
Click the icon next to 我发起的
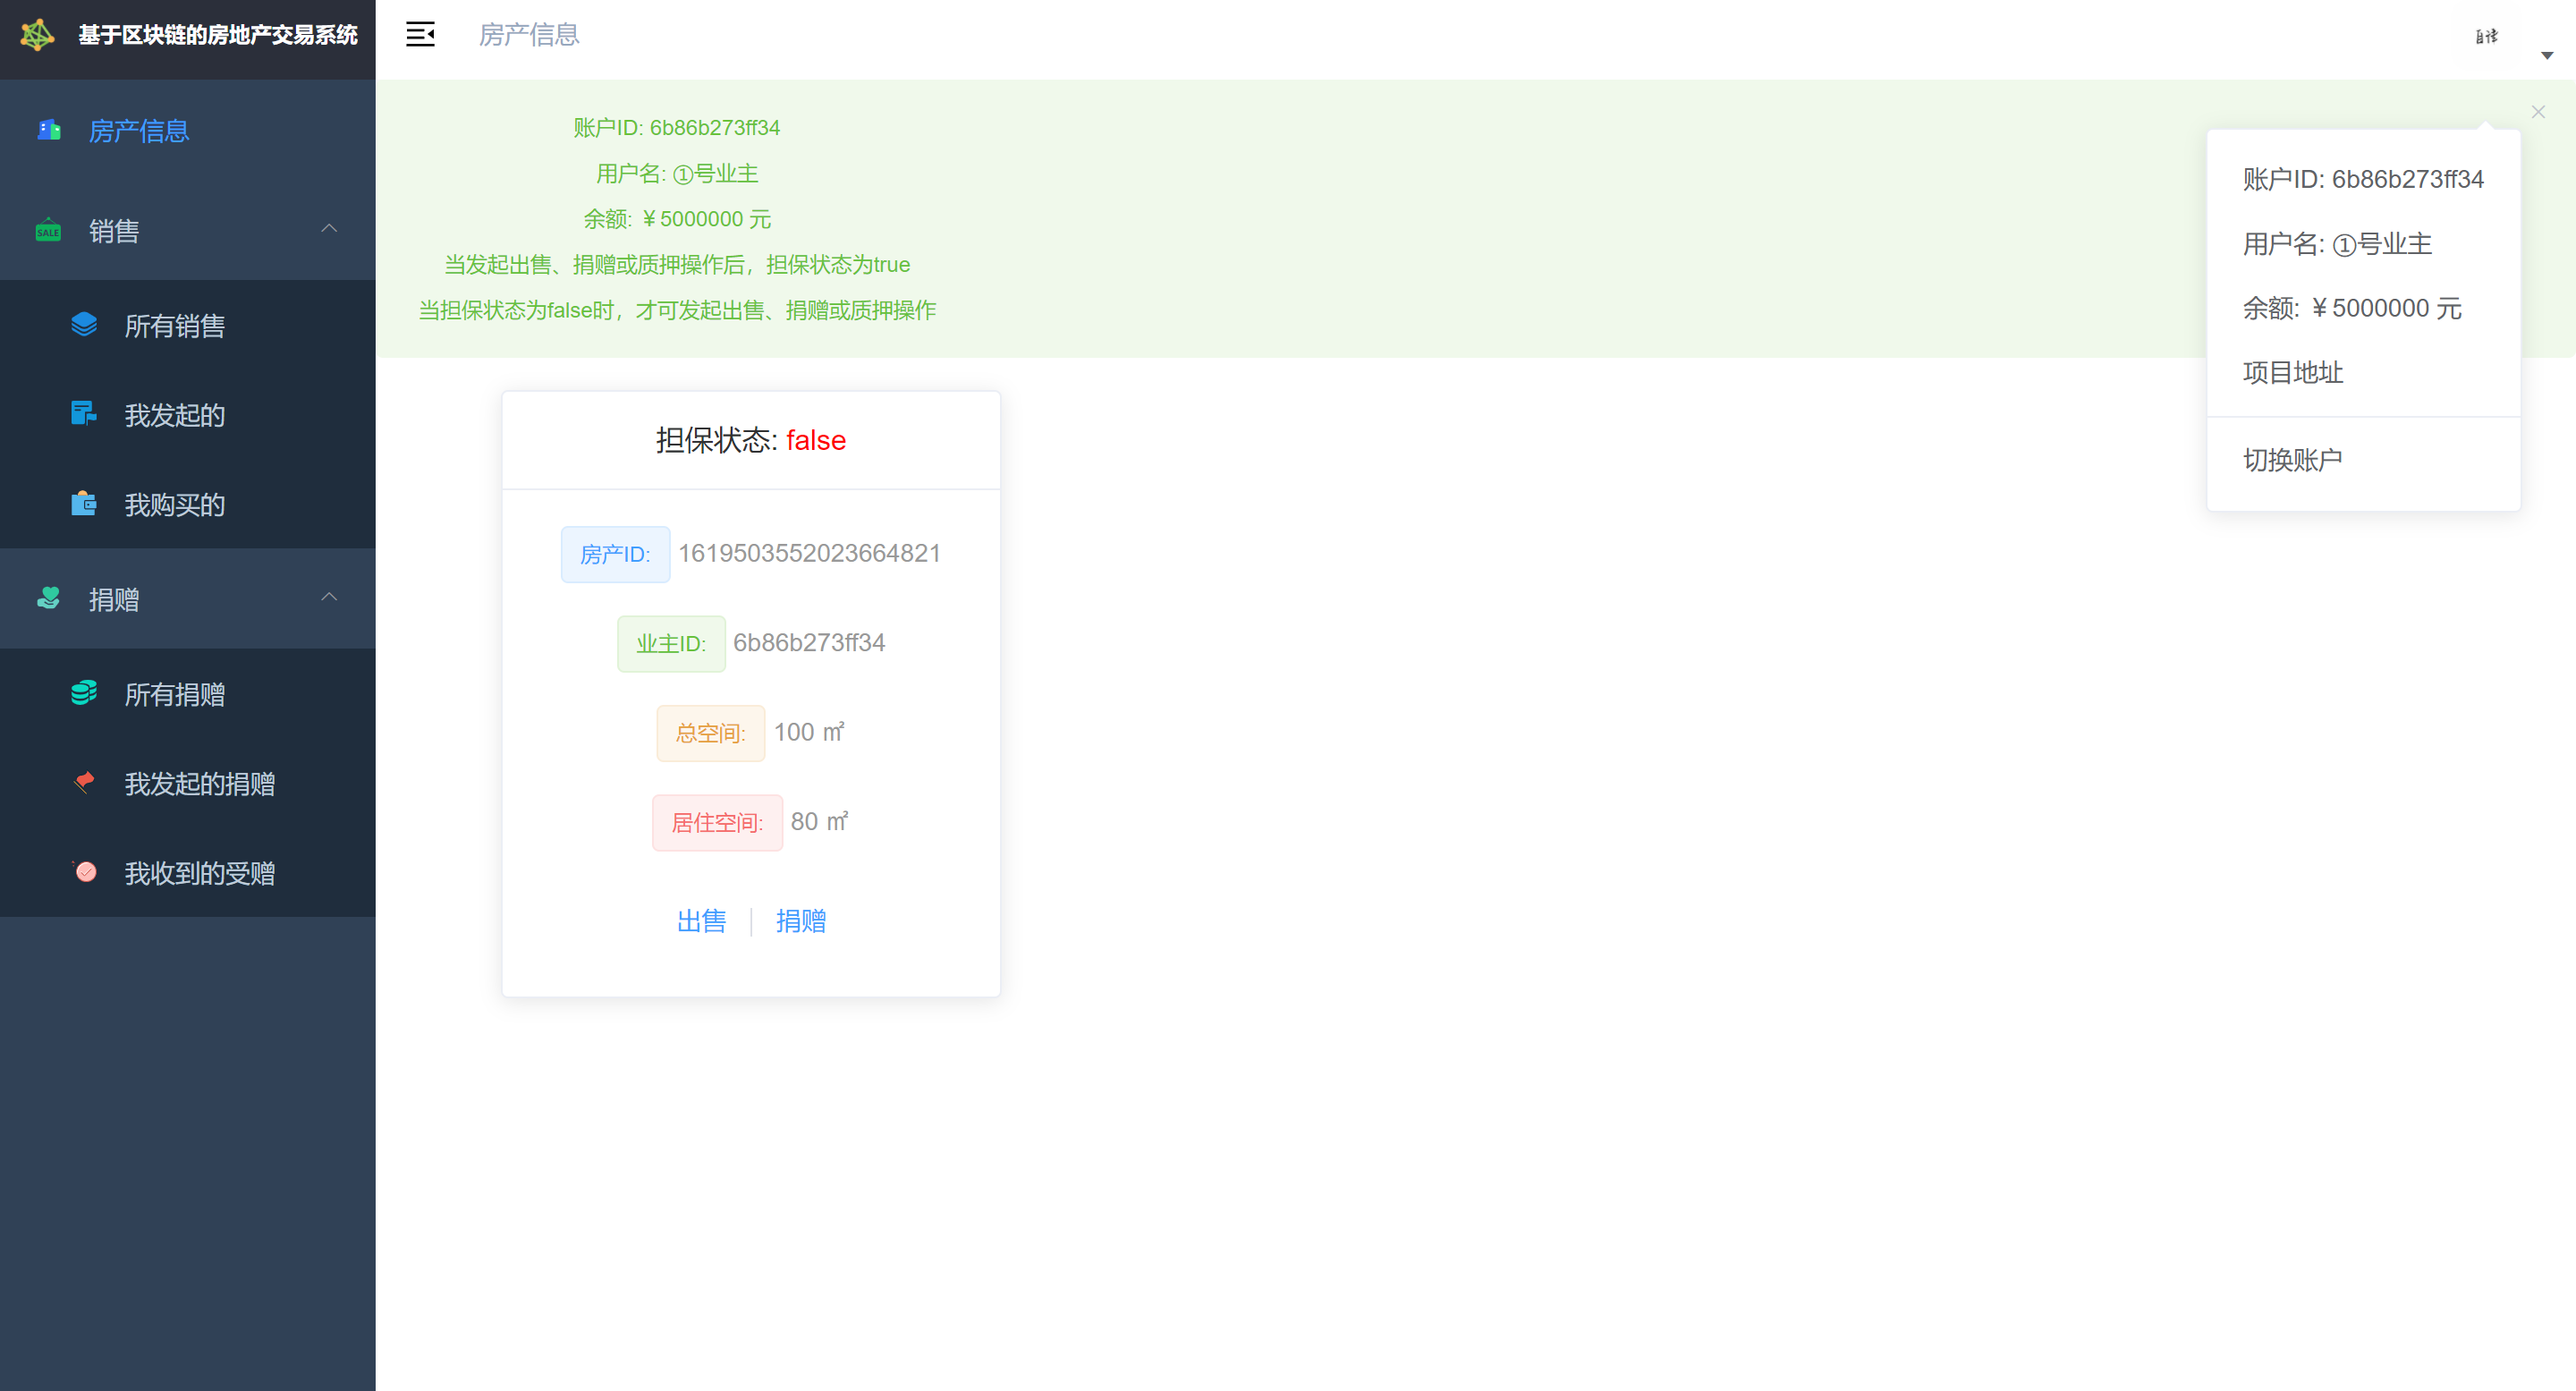point(84,413)
